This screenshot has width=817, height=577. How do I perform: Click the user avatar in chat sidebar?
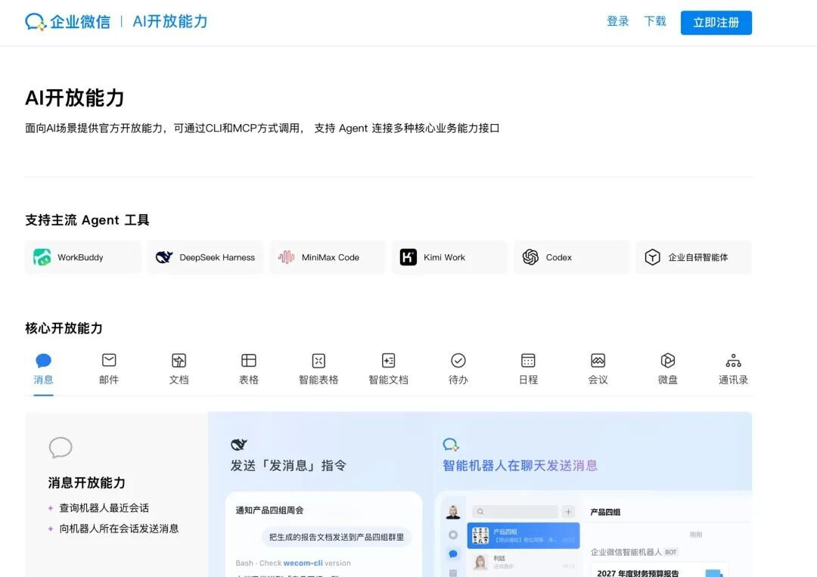453,512
